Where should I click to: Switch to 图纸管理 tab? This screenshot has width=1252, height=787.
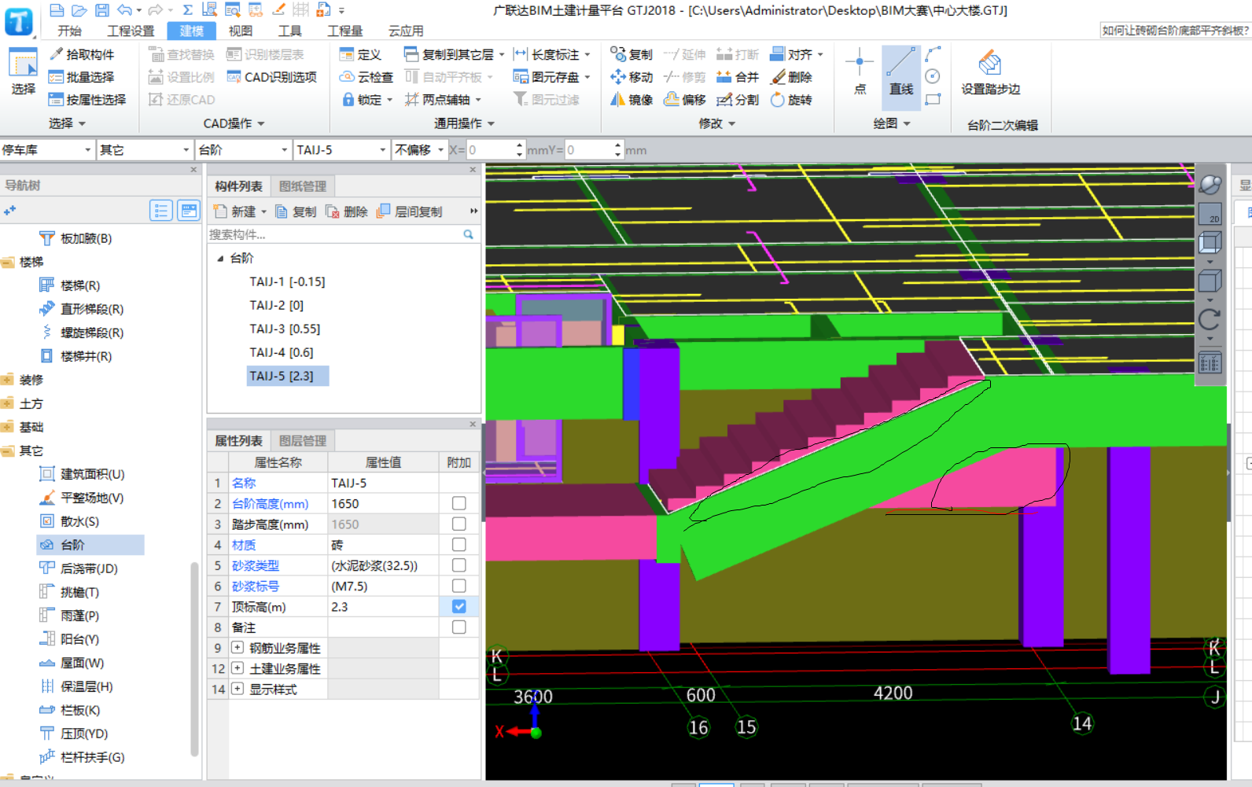[303, 186]
